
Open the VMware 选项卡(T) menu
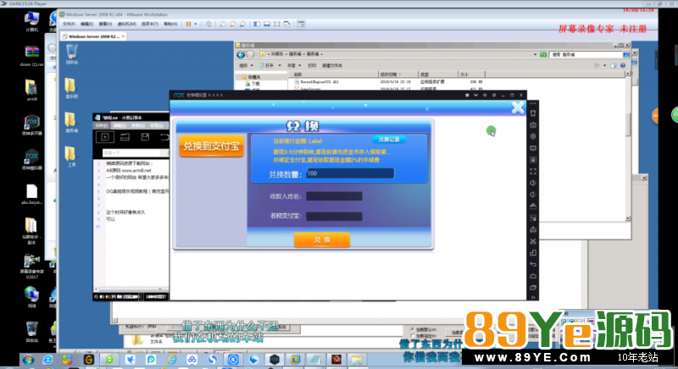pyautogui.click(x=150, y=25)
